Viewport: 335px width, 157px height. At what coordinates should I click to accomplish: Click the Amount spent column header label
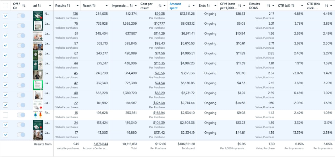(x=175, y=6)
